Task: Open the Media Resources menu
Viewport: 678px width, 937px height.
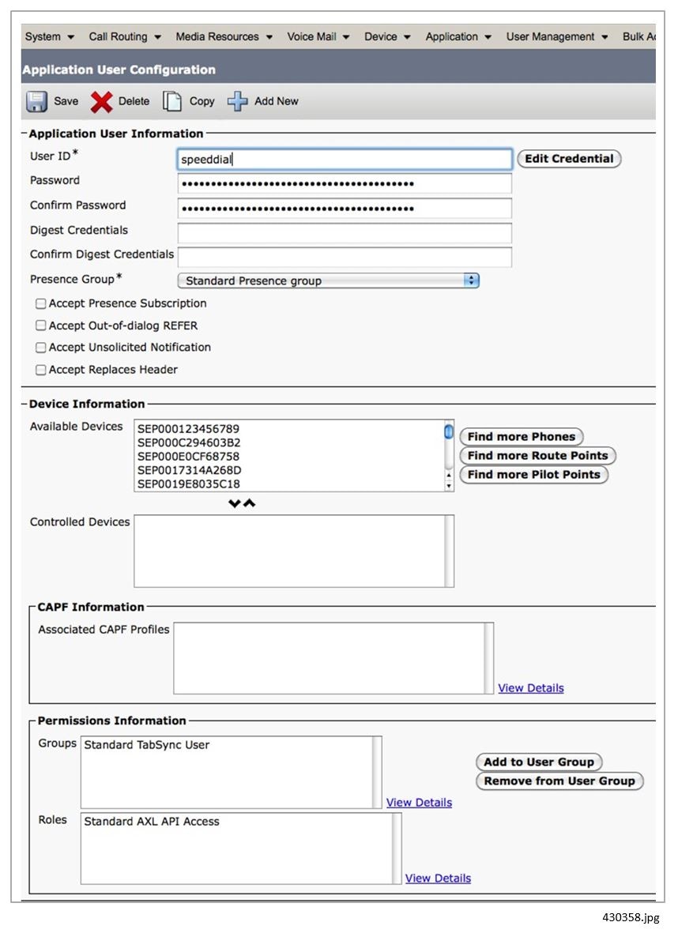Action: click(224, 37)
